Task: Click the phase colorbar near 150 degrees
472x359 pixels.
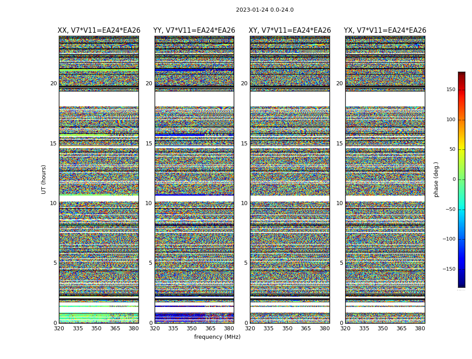Action: point(462,89)
